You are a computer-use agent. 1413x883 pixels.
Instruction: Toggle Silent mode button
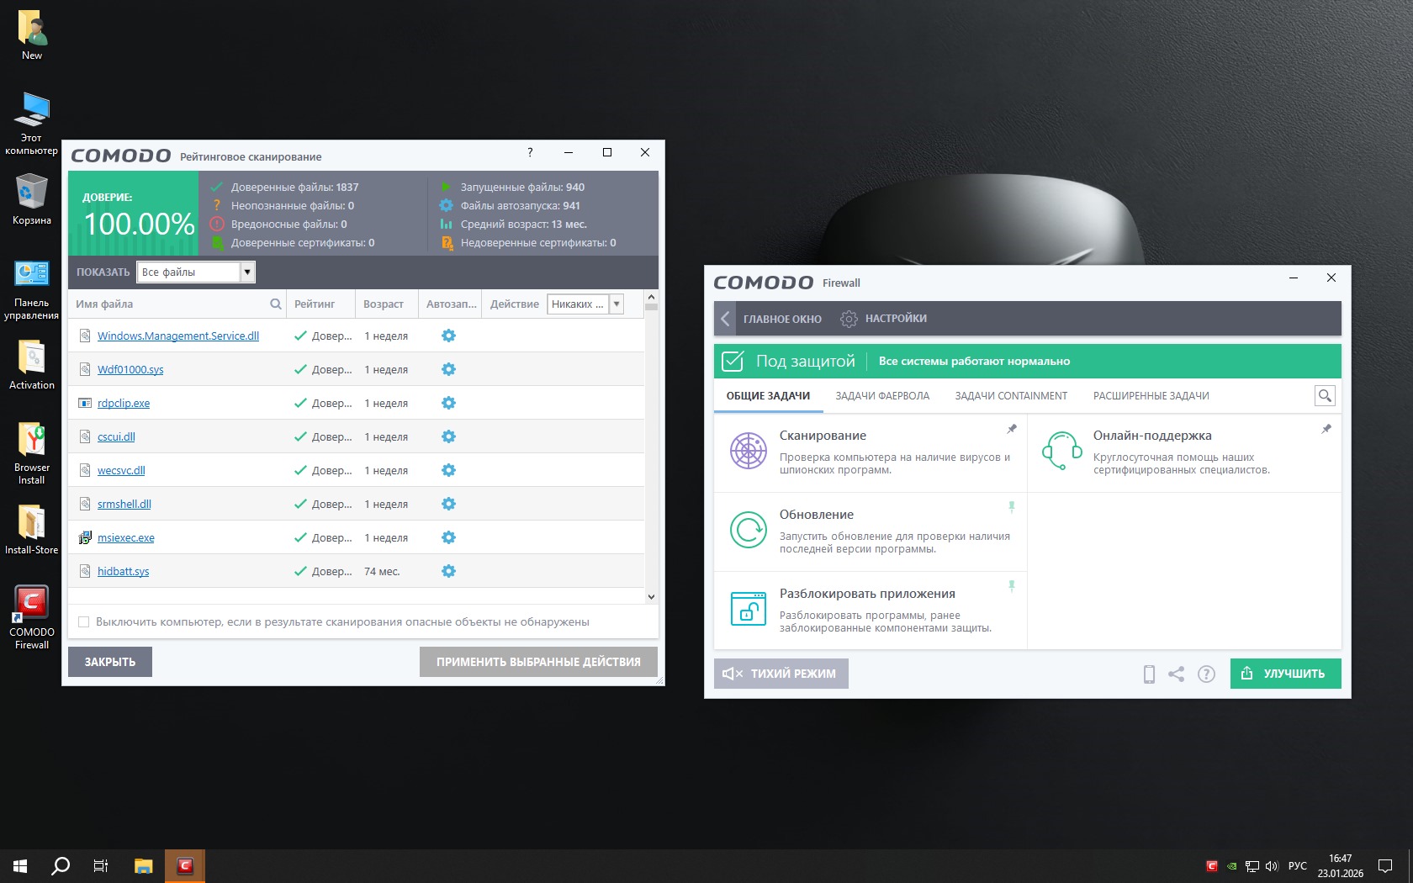[781, 674]
